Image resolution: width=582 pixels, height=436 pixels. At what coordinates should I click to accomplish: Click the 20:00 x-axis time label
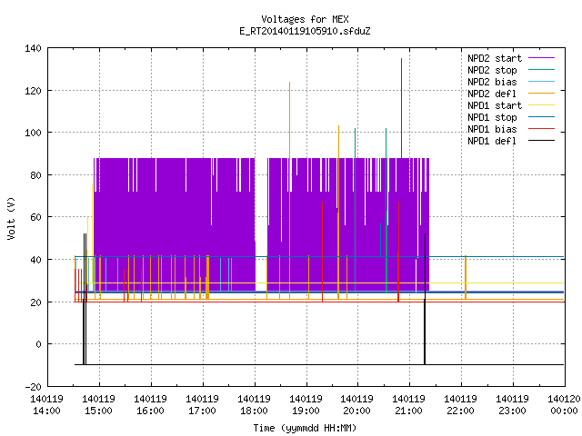click(x=356, y=411)
